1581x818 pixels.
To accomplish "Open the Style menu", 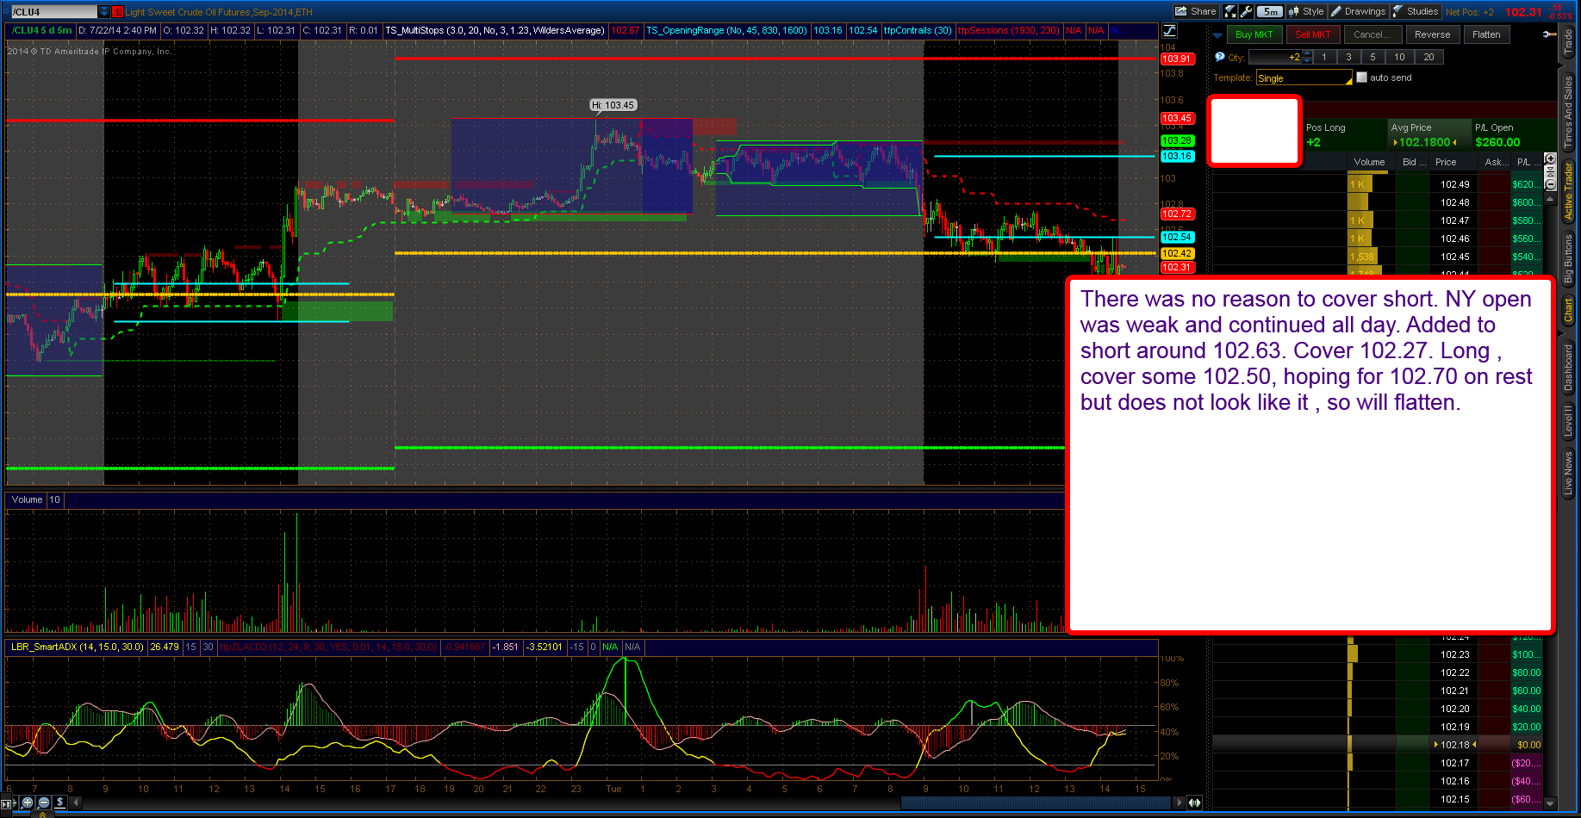I will (x=1306, y=11).
